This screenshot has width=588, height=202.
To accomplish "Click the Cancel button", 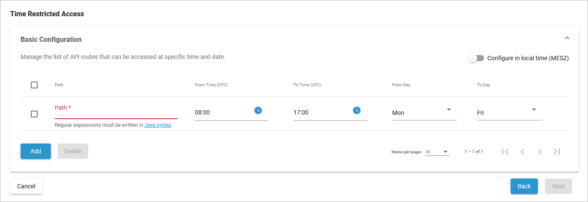I will click(x=26, y=186).
